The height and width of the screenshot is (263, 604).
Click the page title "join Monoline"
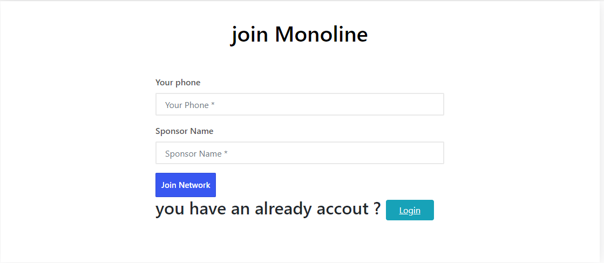coord(300,35)
